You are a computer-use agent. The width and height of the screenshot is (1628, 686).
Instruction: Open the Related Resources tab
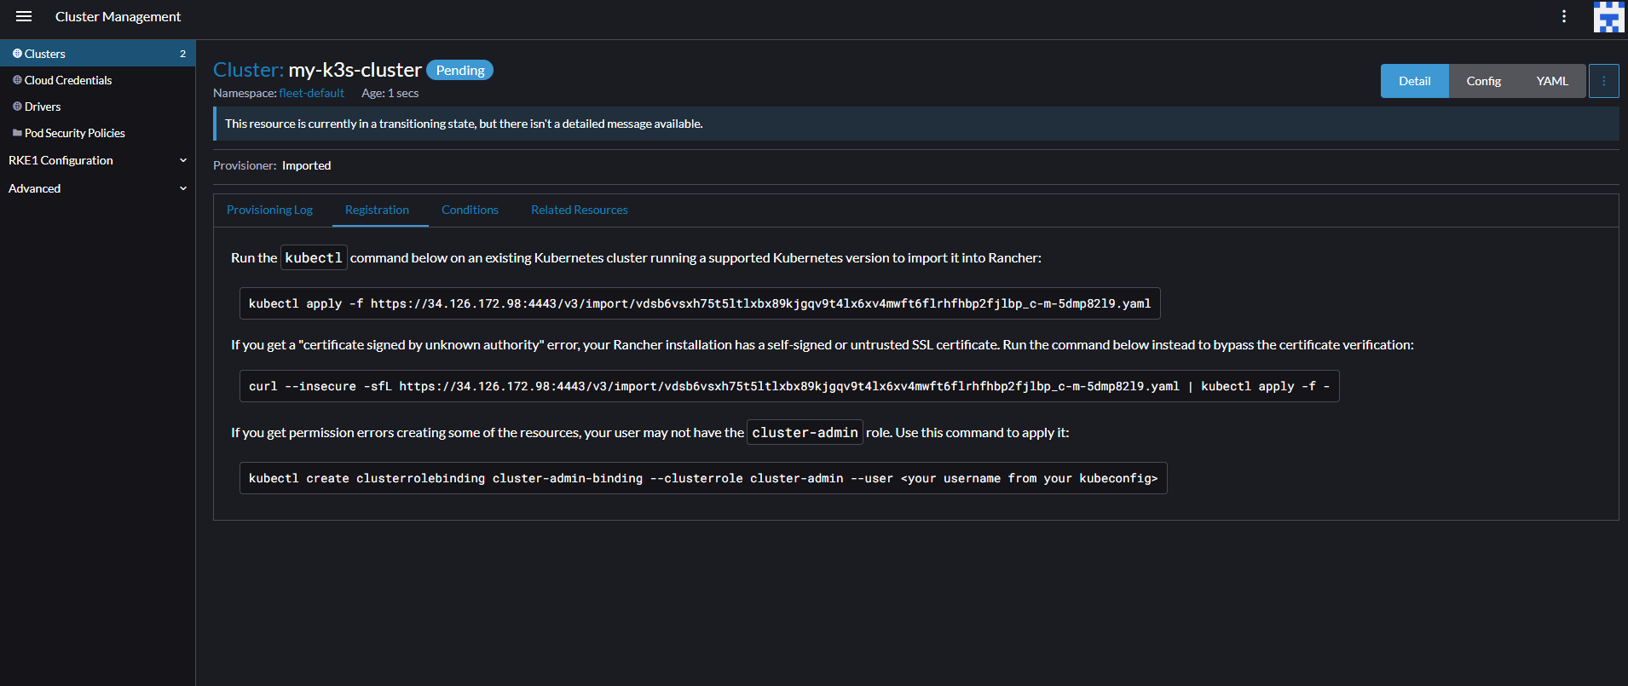(x=580, y=210)
